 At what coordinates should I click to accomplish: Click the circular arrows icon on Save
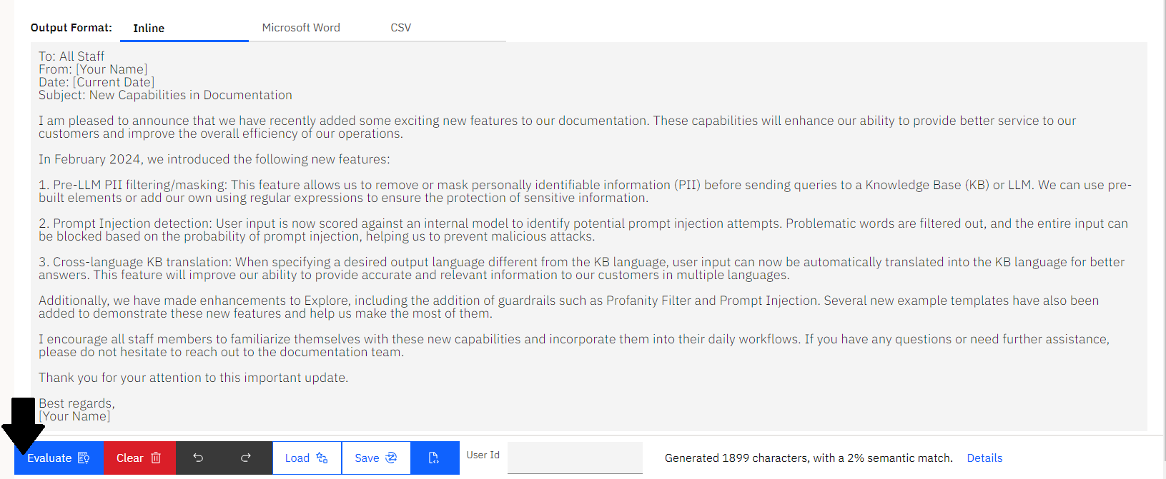[391, 458]
